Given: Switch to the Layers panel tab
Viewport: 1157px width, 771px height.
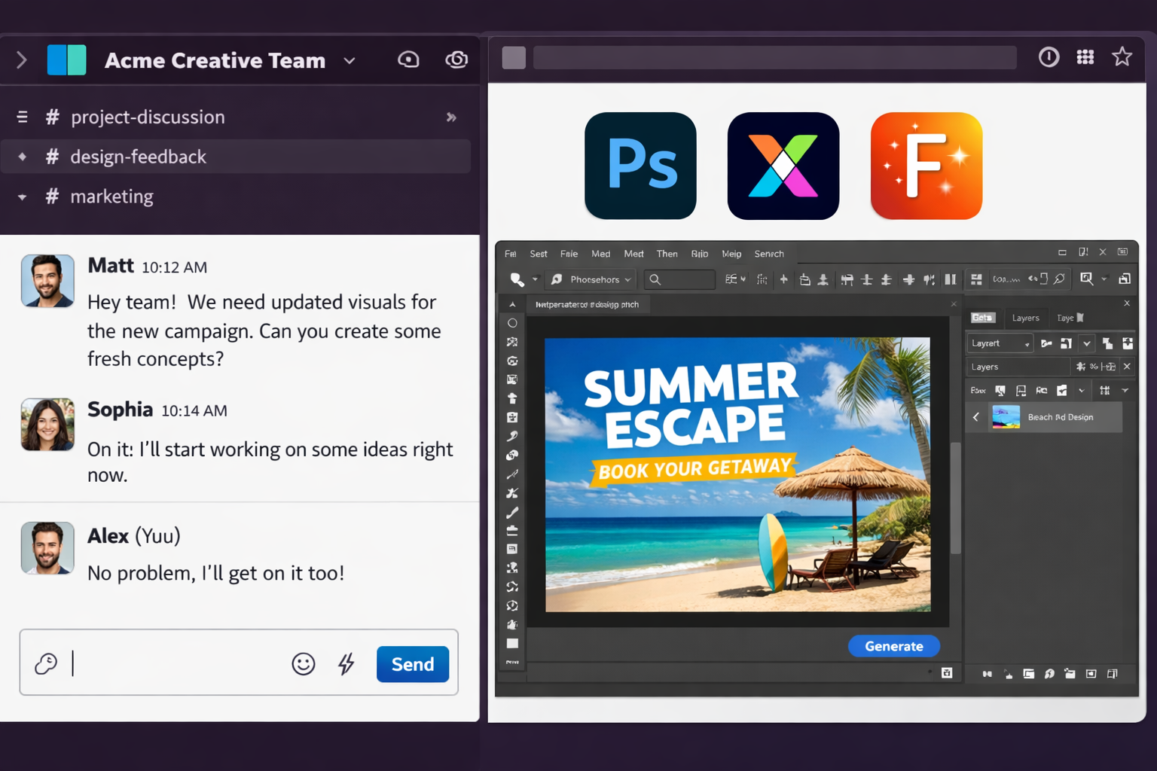Looking at the screenshot, I should pos(1025,318).
